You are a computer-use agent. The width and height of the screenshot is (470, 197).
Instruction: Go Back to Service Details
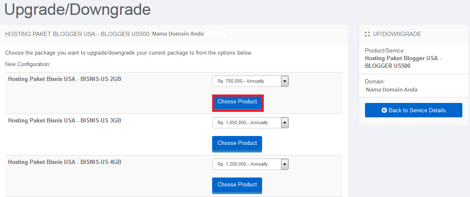pyautogui.click(x=414, y=110)
